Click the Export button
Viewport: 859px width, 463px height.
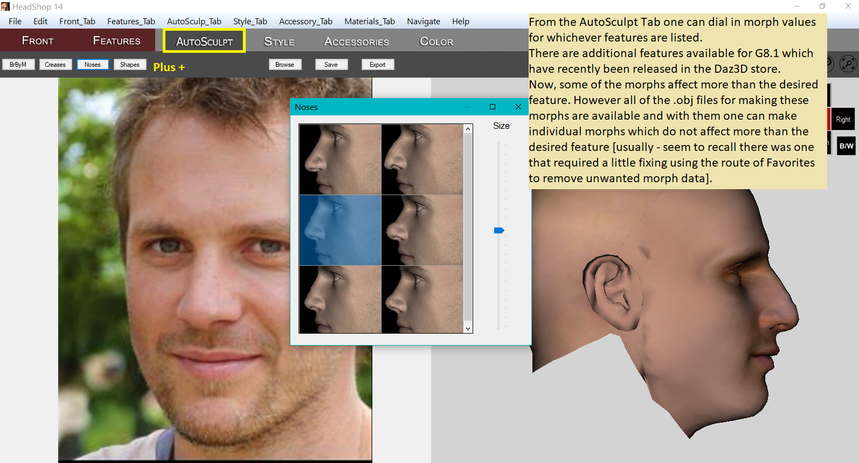point(377,65)
